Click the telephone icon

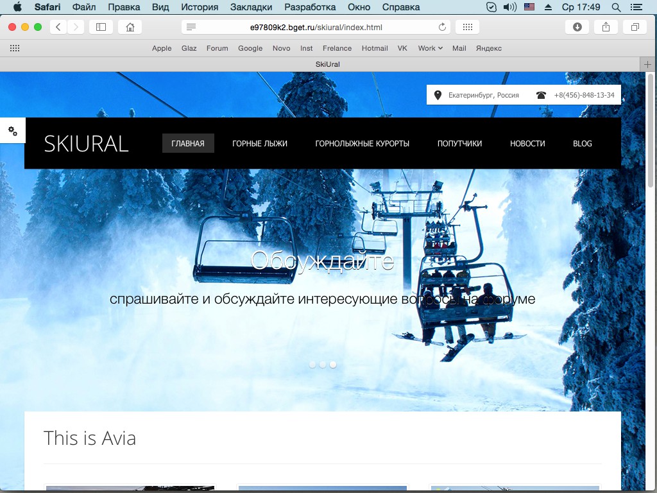(x=541, y=95)
